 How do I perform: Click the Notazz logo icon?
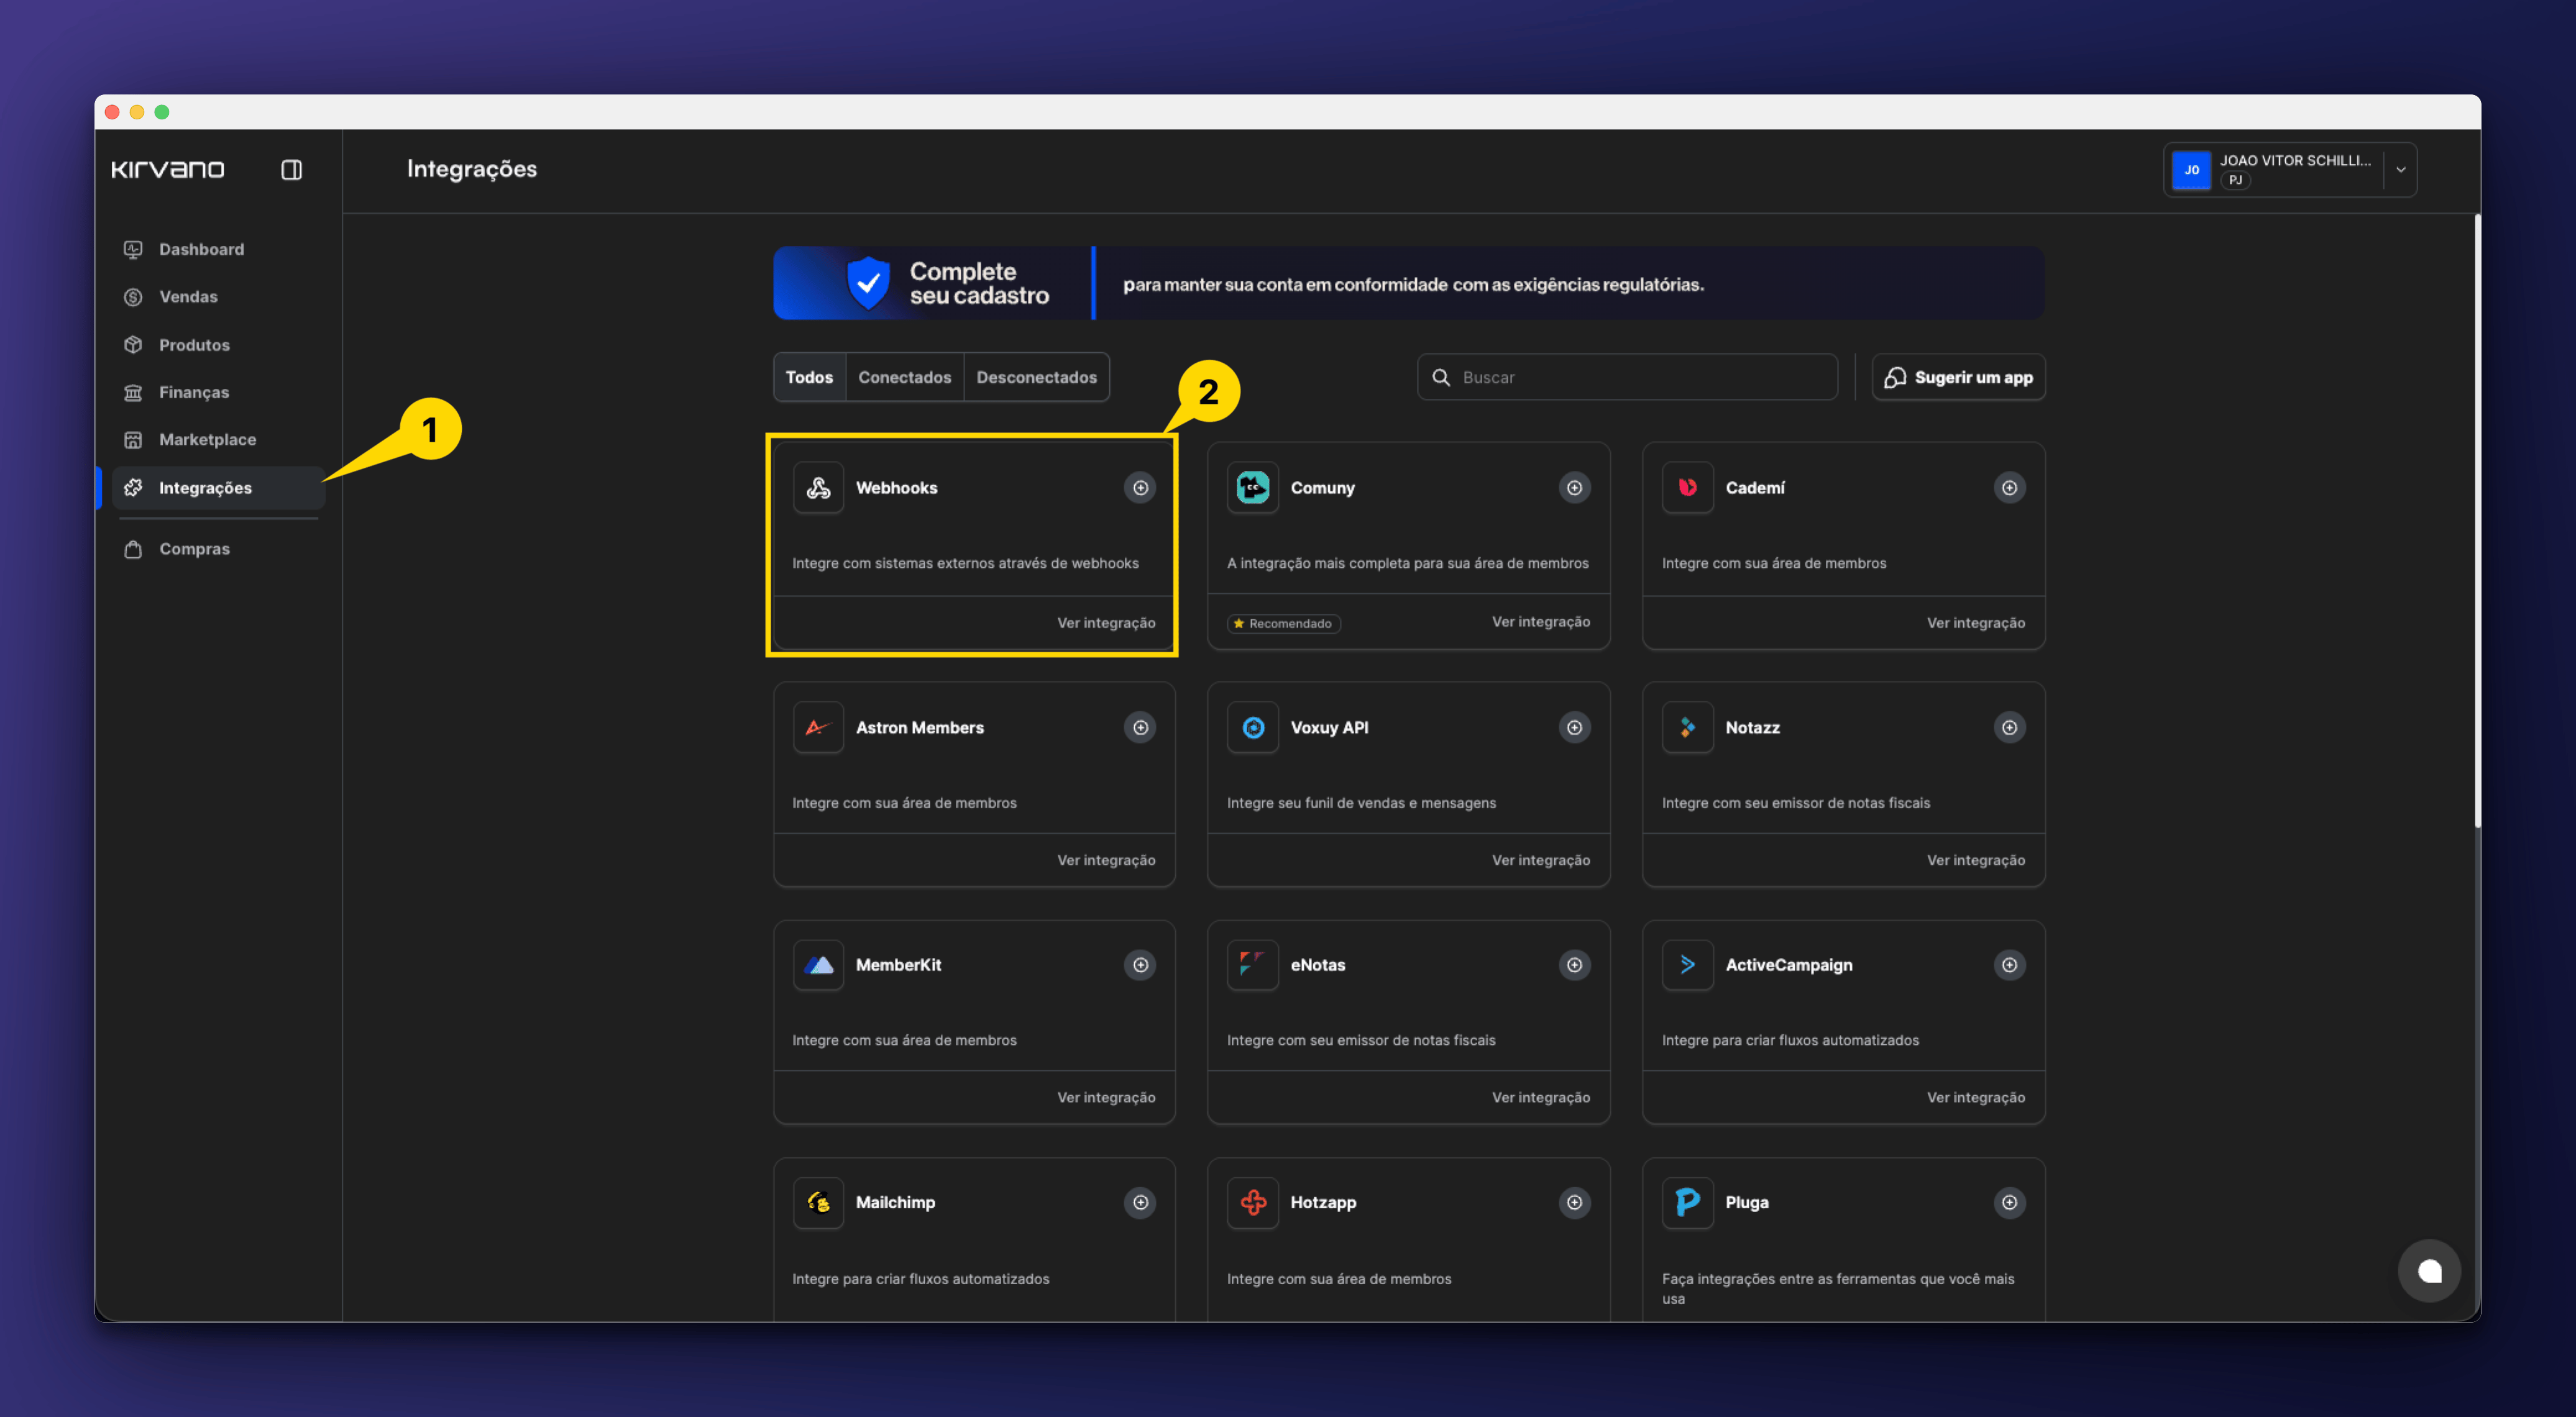pos(1688,727)
